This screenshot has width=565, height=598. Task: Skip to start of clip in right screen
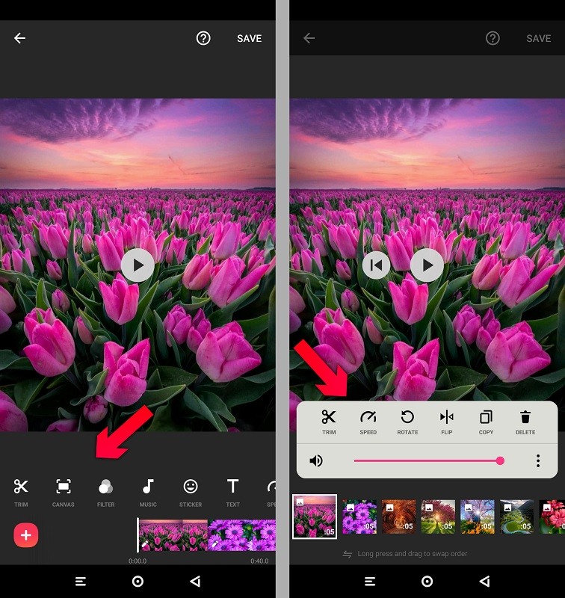point(376,265)
